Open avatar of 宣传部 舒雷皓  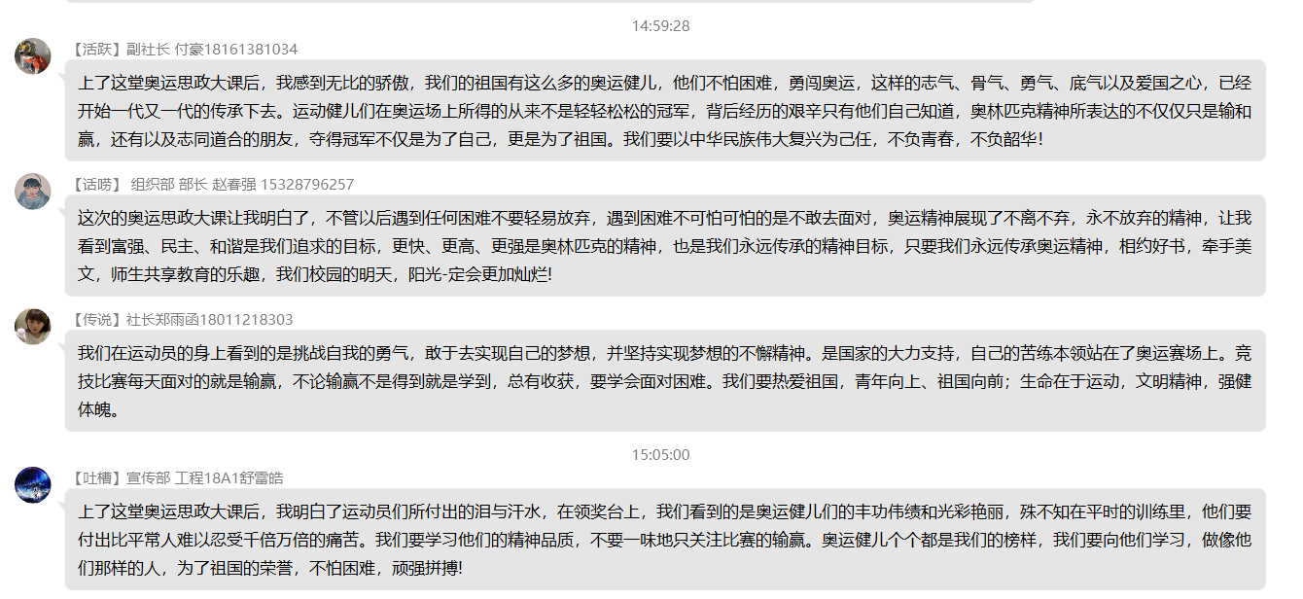pos(32,484)
